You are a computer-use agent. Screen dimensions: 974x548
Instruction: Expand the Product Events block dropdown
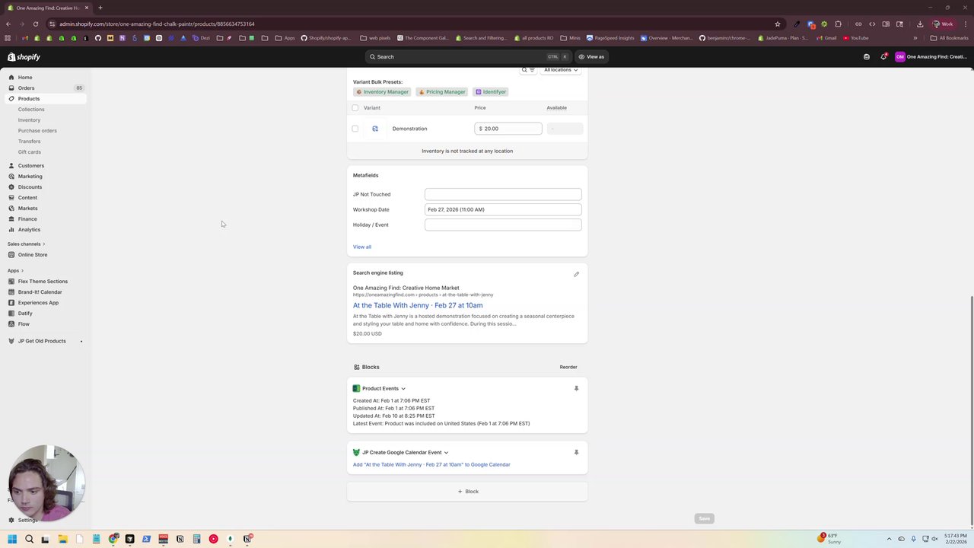(403, 389)
